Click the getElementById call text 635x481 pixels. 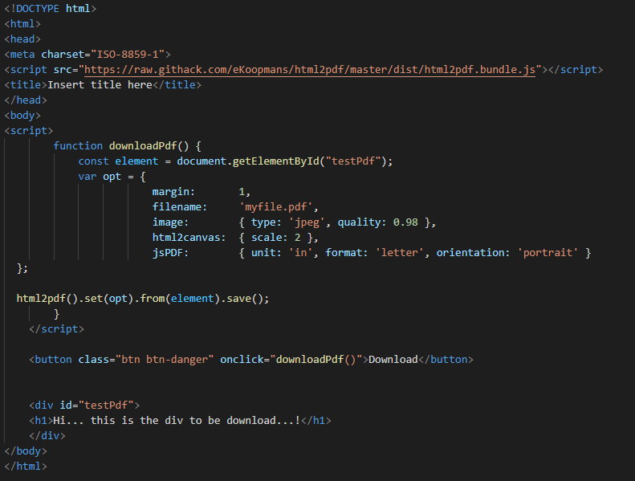tap(276, 161)
